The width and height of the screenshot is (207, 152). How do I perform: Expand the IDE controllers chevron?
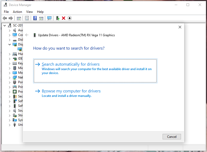(9, 59)
